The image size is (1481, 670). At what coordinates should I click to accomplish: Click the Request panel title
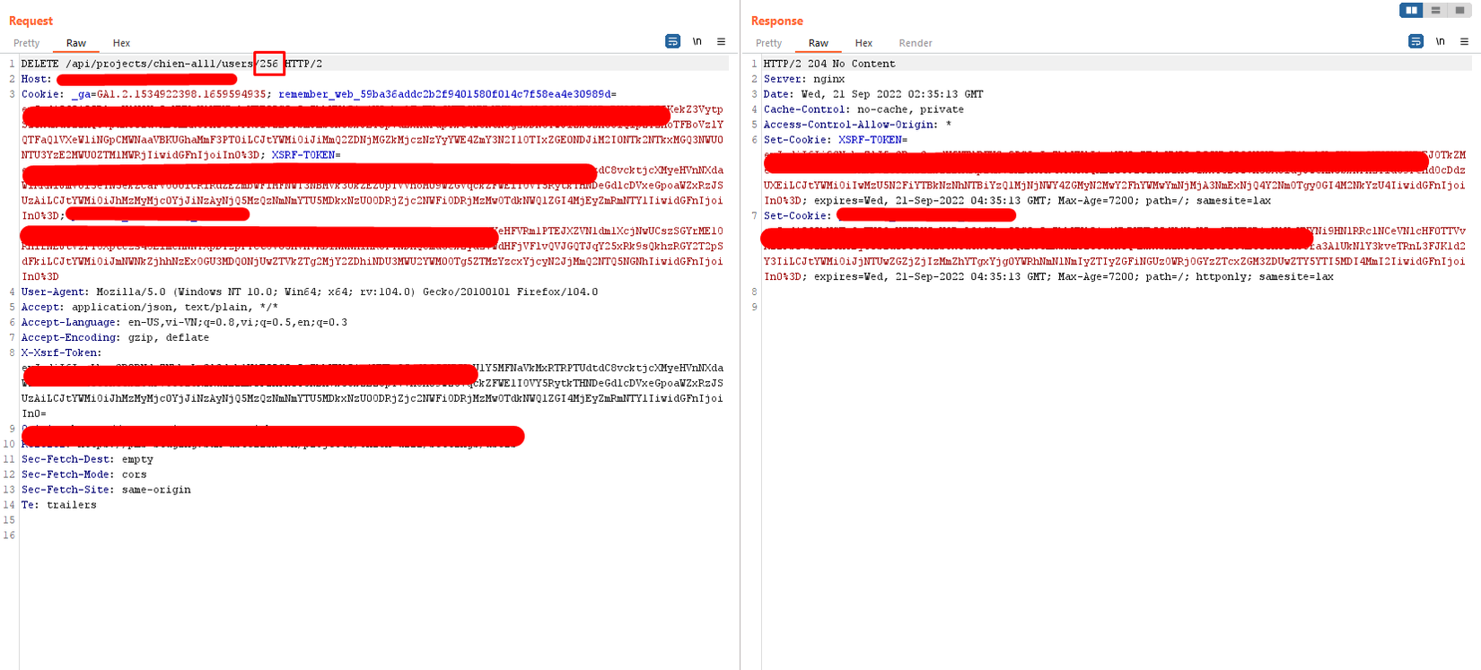[x=31, y=21]
